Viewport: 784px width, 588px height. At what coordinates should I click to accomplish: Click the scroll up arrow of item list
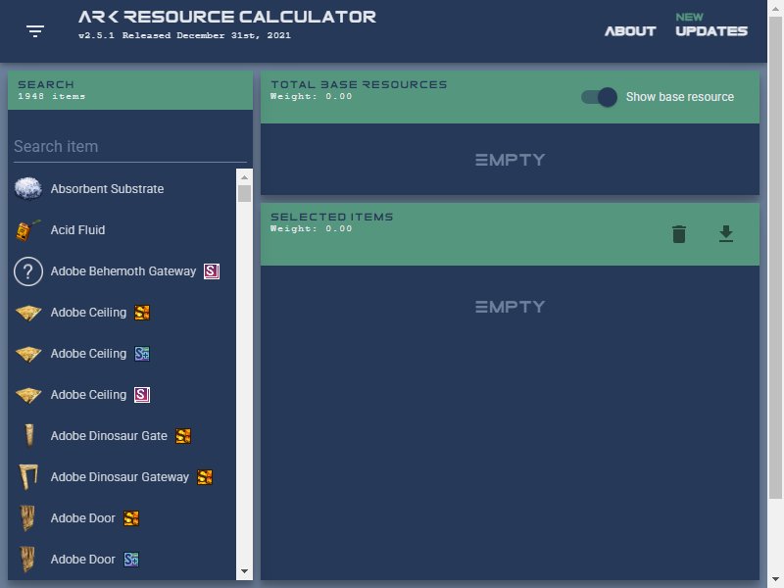244,177
